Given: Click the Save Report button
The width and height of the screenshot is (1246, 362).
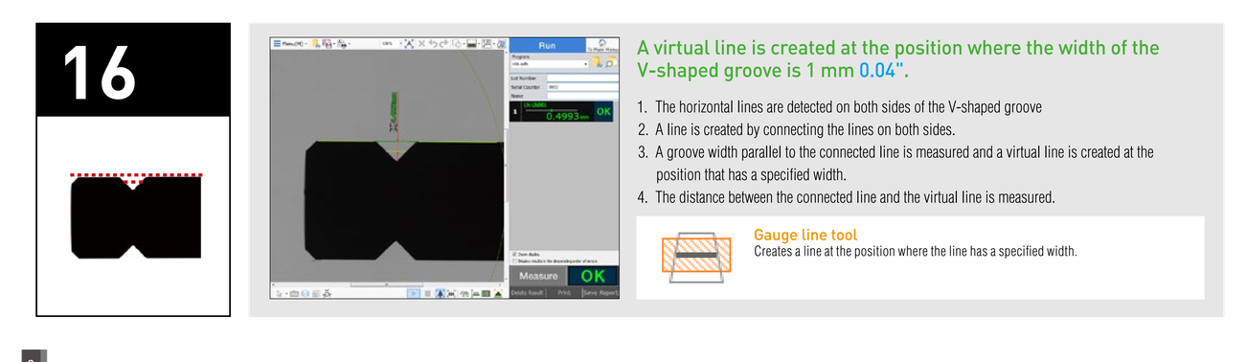Looking at the screenshot, I should [x=601, y=293].
